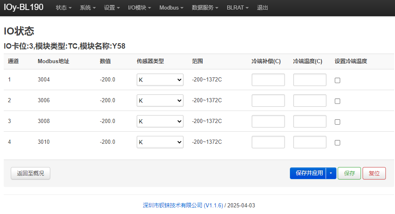This screenshot has width=395, height=214.
Task: Click the IOy-BL190 brand title
Action: pos(24,7)
